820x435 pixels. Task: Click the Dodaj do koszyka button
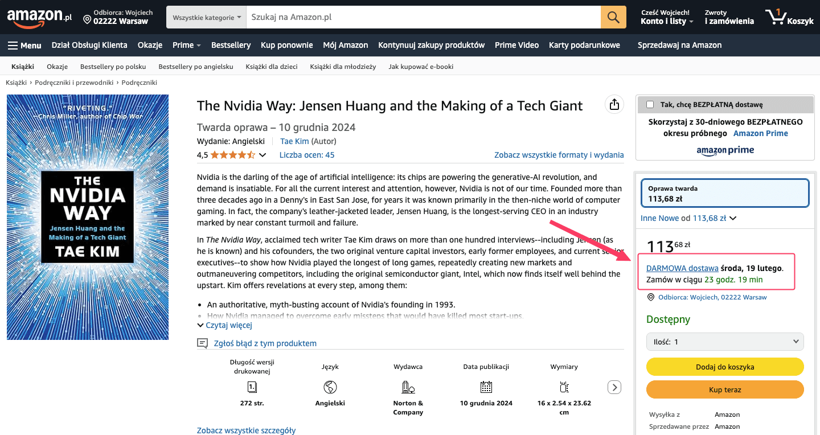point(724,367)
